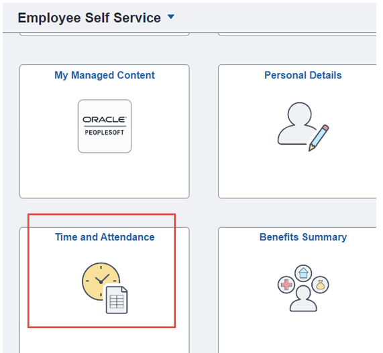Open the Benefits Summary title link

click(x=303, y=237)
